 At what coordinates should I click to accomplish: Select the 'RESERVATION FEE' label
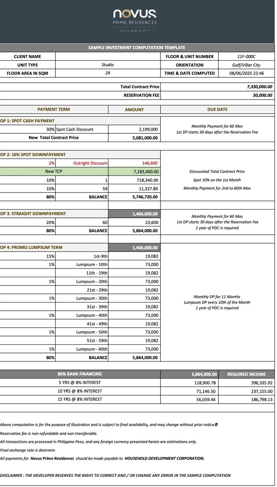(141, 95)
